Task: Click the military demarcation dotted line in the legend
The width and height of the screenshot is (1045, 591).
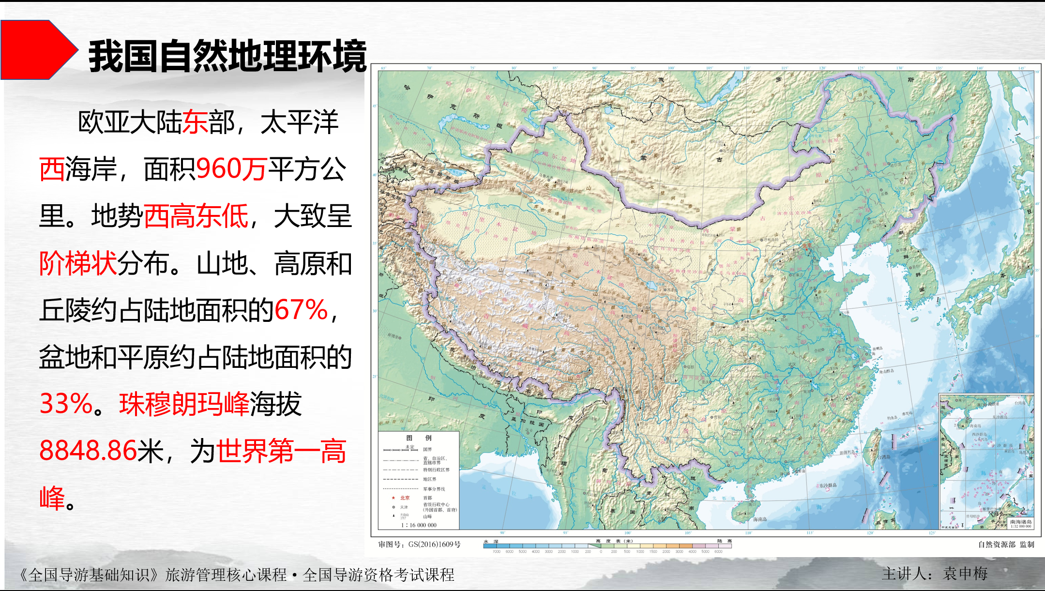Action: (x=400, y=489)
